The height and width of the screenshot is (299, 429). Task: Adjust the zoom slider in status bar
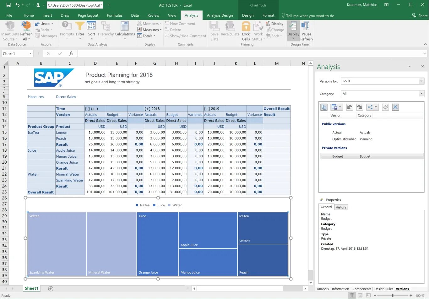[x=393, y=296]
